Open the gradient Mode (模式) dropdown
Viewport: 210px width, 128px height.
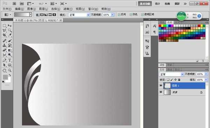(x=79, y=15)
